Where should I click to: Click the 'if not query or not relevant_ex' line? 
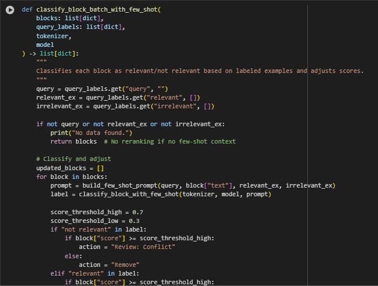(x=130, y=124)
